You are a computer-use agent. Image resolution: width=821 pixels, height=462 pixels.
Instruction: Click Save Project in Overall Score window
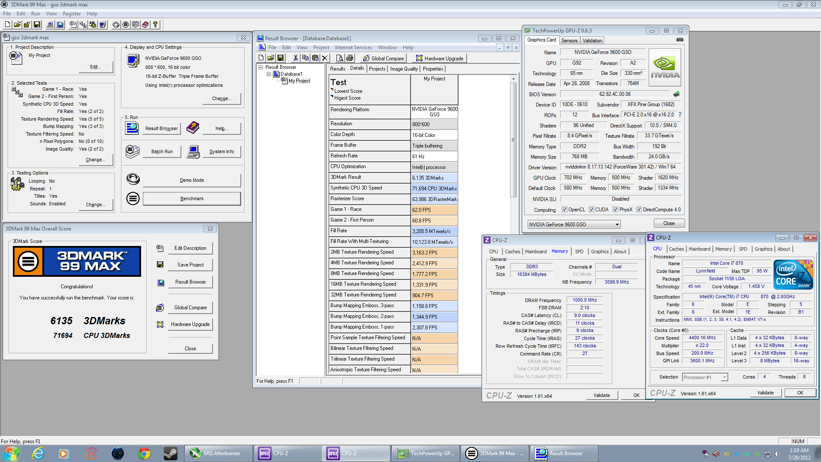pyautogui.click(x=190, y=265)
